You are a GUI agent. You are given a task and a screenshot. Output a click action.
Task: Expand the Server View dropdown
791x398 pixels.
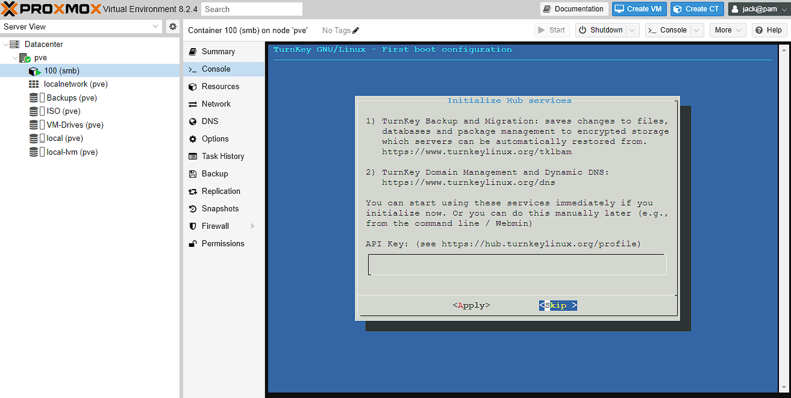click(156, 26)
